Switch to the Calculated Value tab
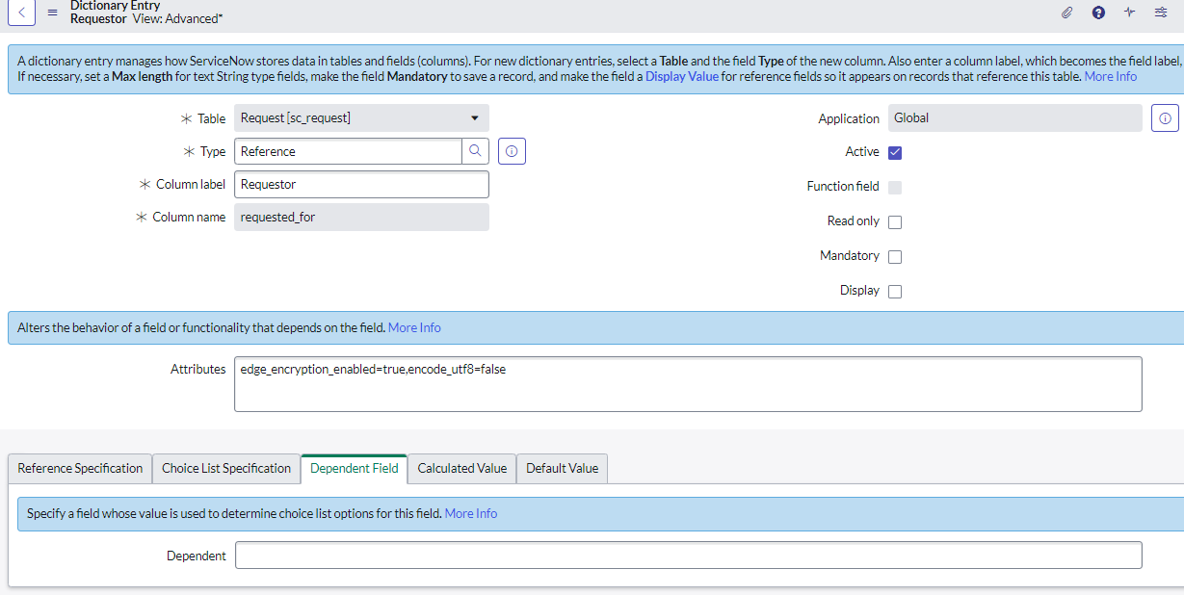Image resolution: width=1184 pixels, height=595 pixels. (x=461, y=468)
